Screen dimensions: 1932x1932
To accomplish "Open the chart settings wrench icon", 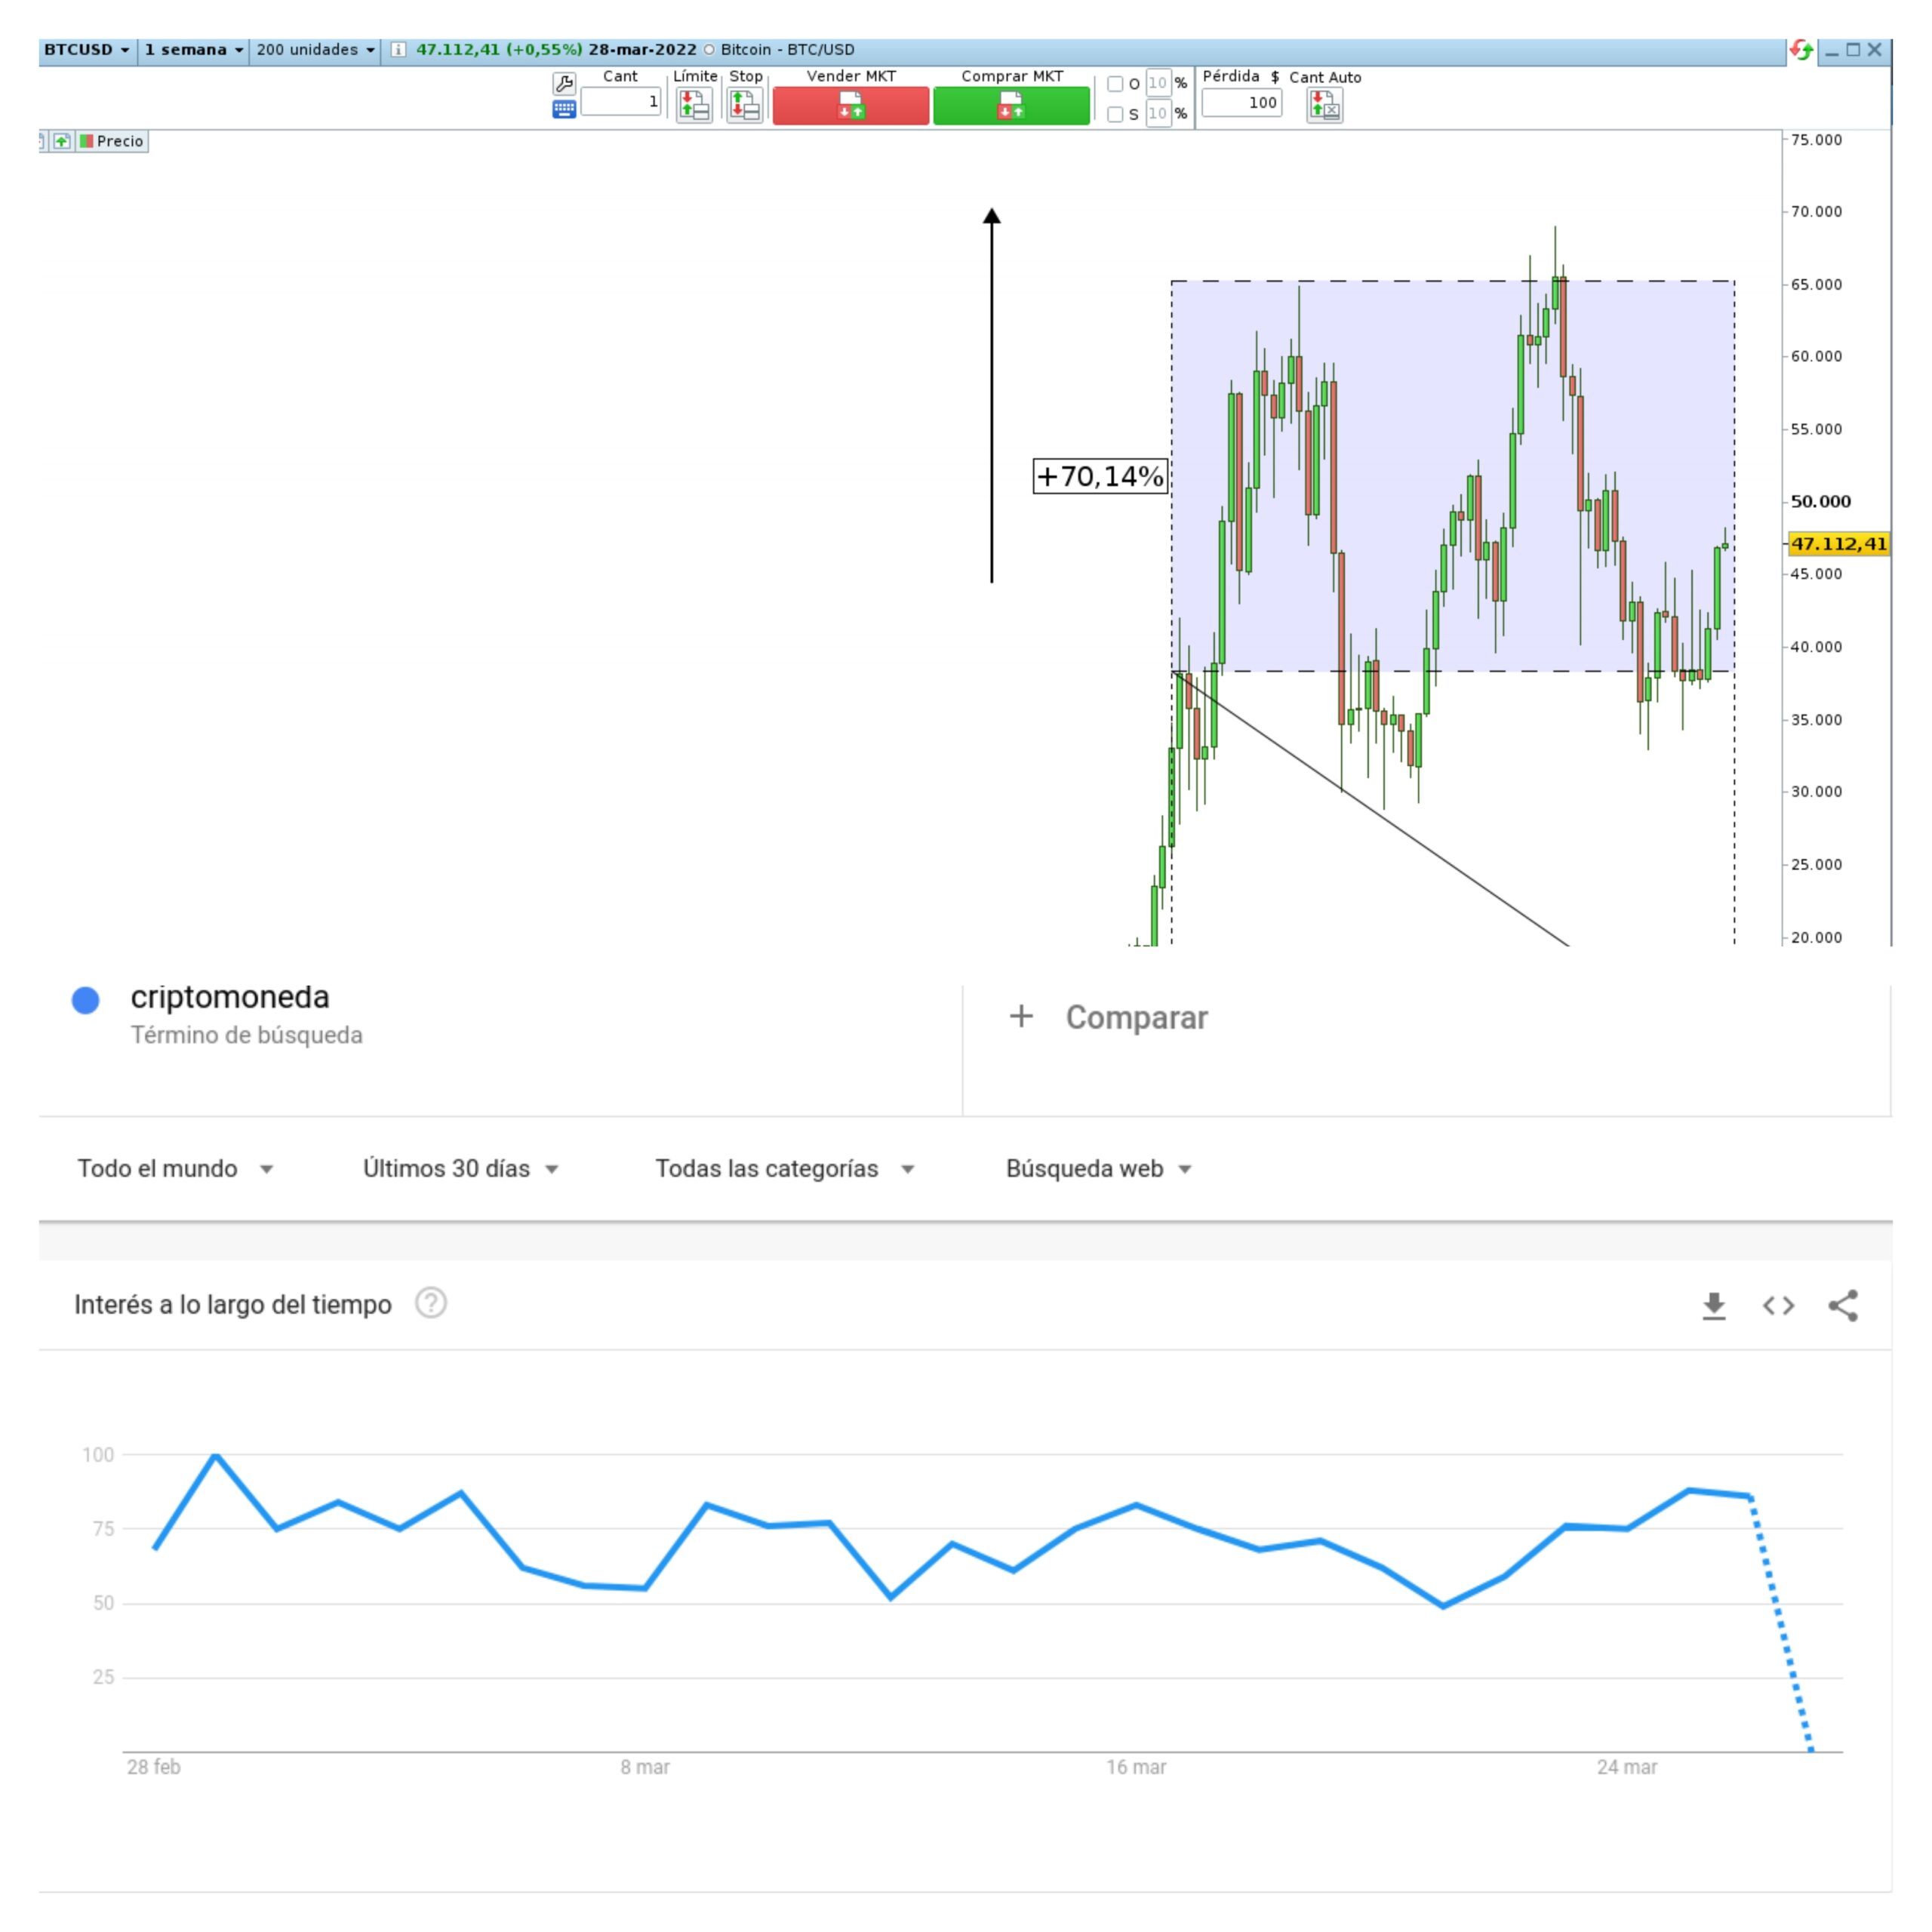I will [564, 82].
